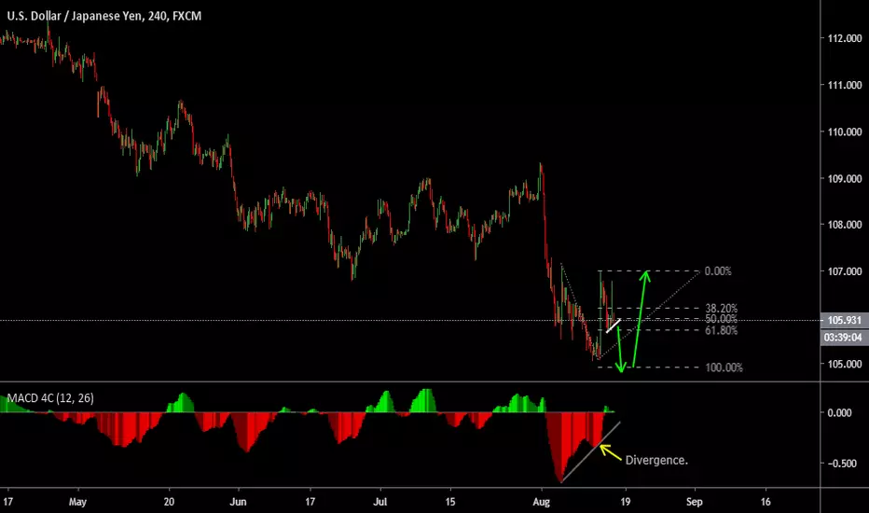Click the 16 date label on time axis
The width and height of the screenshot is (869, 513).
point(766,502)
